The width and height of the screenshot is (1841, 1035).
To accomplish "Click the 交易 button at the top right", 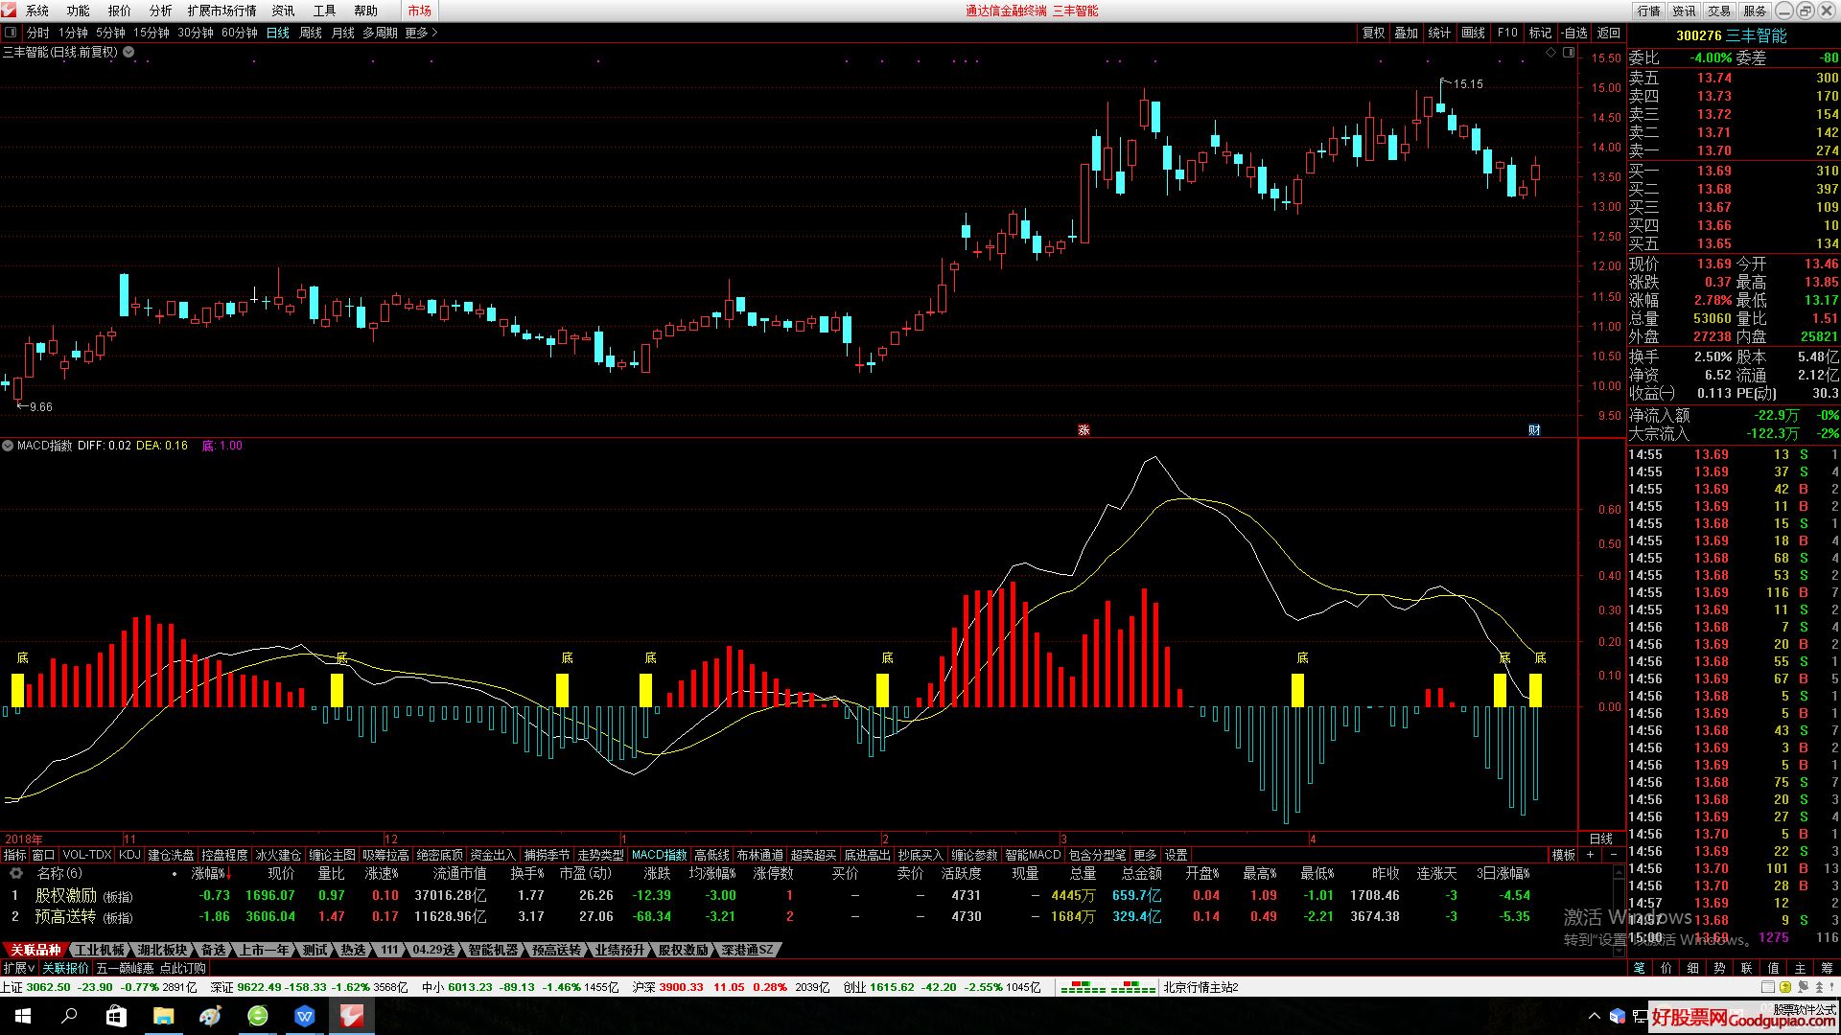I will [1720, 11].
